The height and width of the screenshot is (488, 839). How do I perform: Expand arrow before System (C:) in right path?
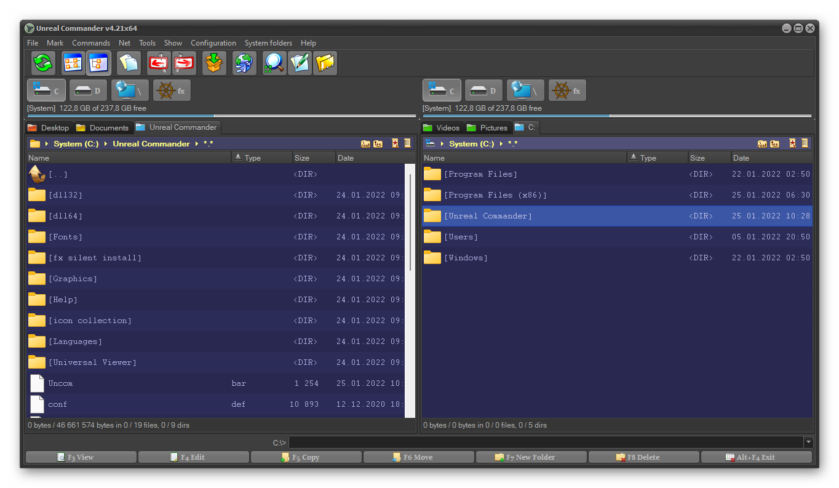pos(442,144)
